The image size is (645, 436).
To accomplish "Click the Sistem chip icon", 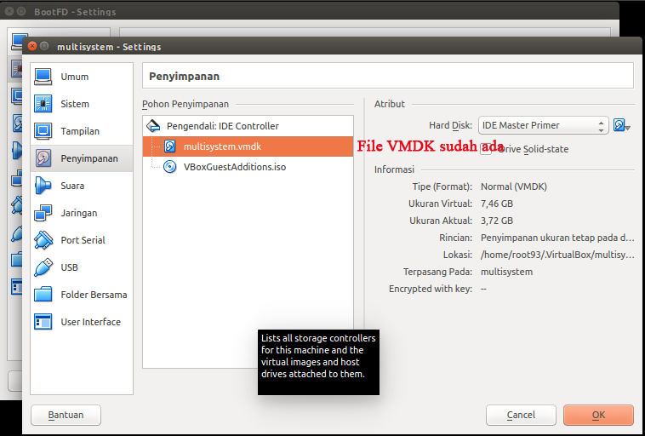I will point(43,104).
